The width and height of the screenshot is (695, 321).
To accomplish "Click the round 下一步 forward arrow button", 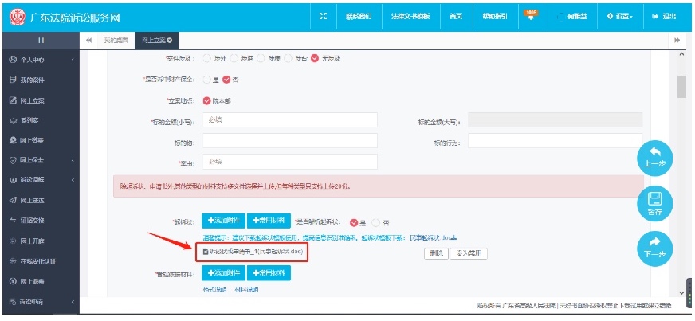I will (654, 249).
